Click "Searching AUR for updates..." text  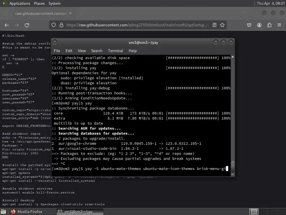[89, 128]
